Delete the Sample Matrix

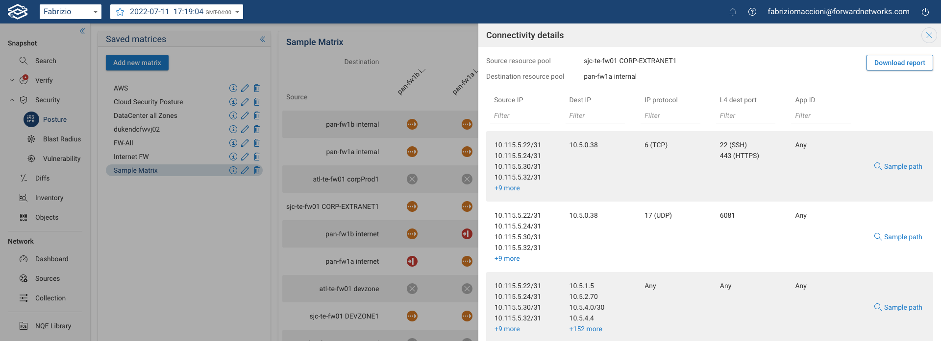tap(257, 170)
